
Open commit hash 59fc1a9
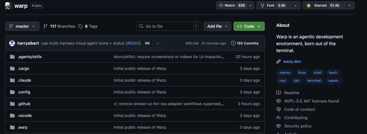[192, 43]
